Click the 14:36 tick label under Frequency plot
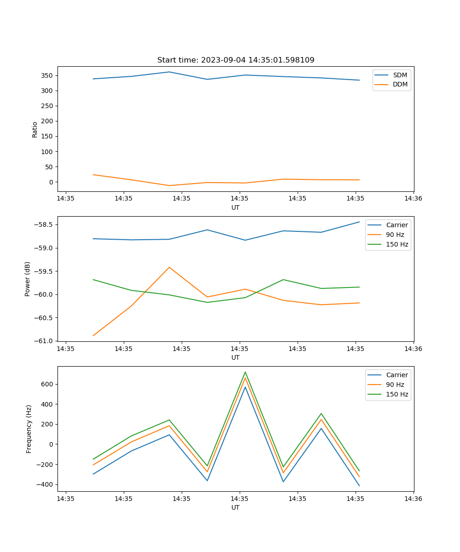 [413, 499]
